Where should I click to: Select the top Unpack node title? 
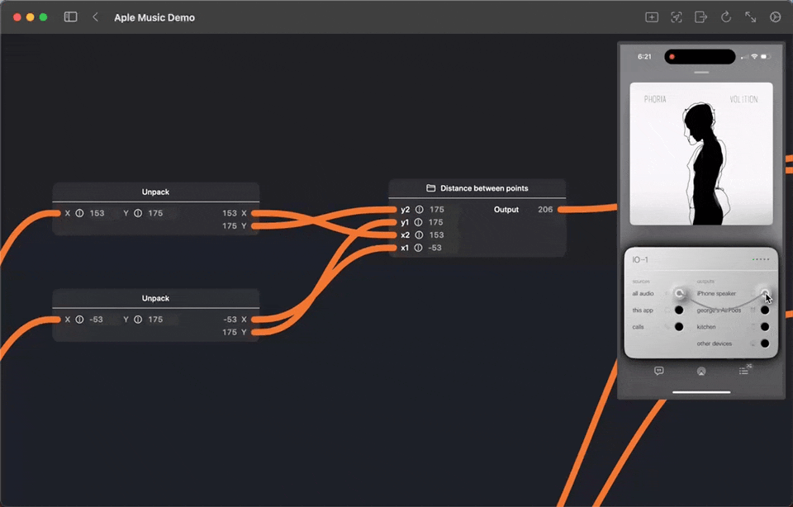[155, 192]
